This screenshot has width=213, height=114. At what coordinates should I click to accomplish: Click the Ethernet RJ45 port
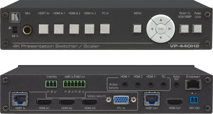tap(193, 84)
